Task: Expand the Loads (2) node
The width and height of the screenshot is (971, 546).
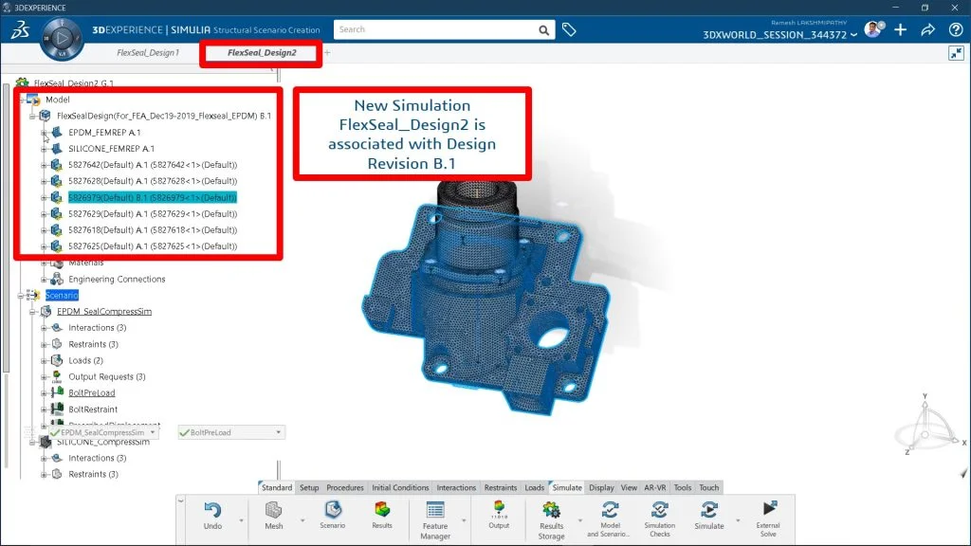Action: tap(44, 360)
